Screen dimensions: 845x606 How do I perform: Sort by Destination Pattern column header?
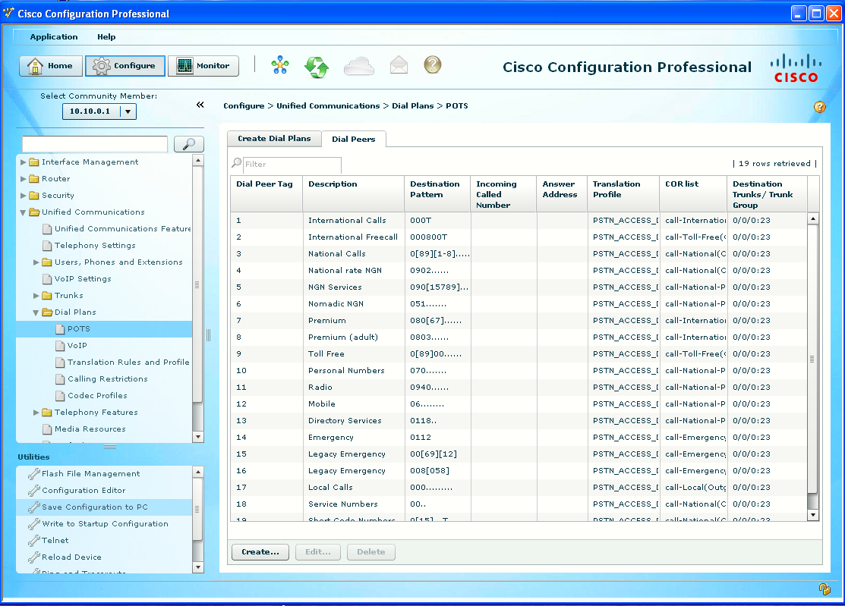[x=437, y=193]
